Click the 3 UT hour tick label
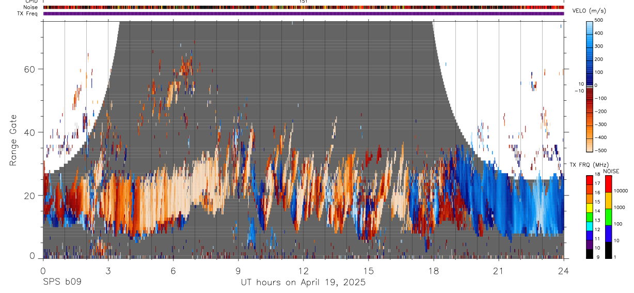The height and width of the screenshot is (293, 634). [108, 270]
